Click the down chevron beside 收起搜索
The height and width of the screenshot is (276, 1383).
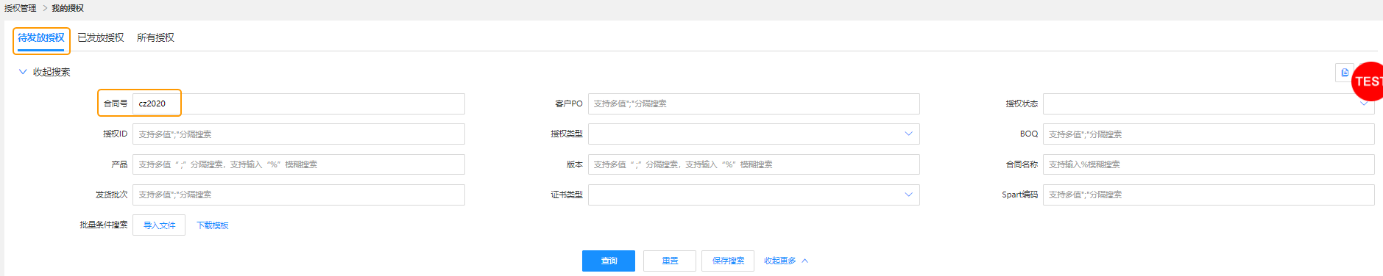pos(23,72)
